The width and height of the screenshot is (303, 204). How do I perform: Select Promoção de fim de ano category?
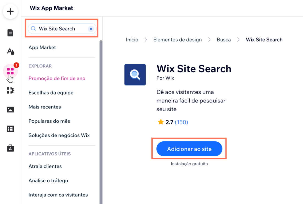(57, 78)
